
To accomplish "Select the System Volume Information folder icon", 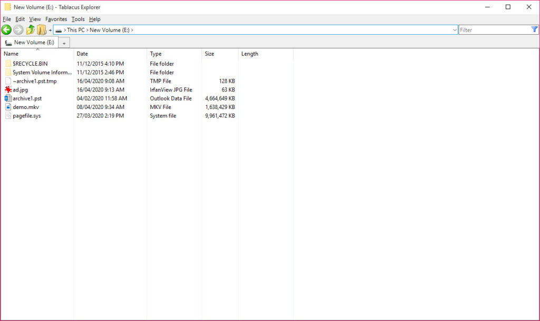I will [x=8, y=72].
